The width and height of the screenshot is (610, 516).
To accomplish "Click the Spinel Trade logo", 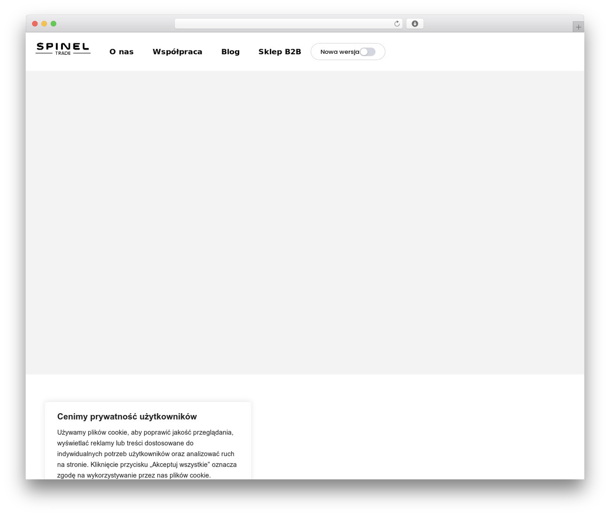I will click(63, 49).
